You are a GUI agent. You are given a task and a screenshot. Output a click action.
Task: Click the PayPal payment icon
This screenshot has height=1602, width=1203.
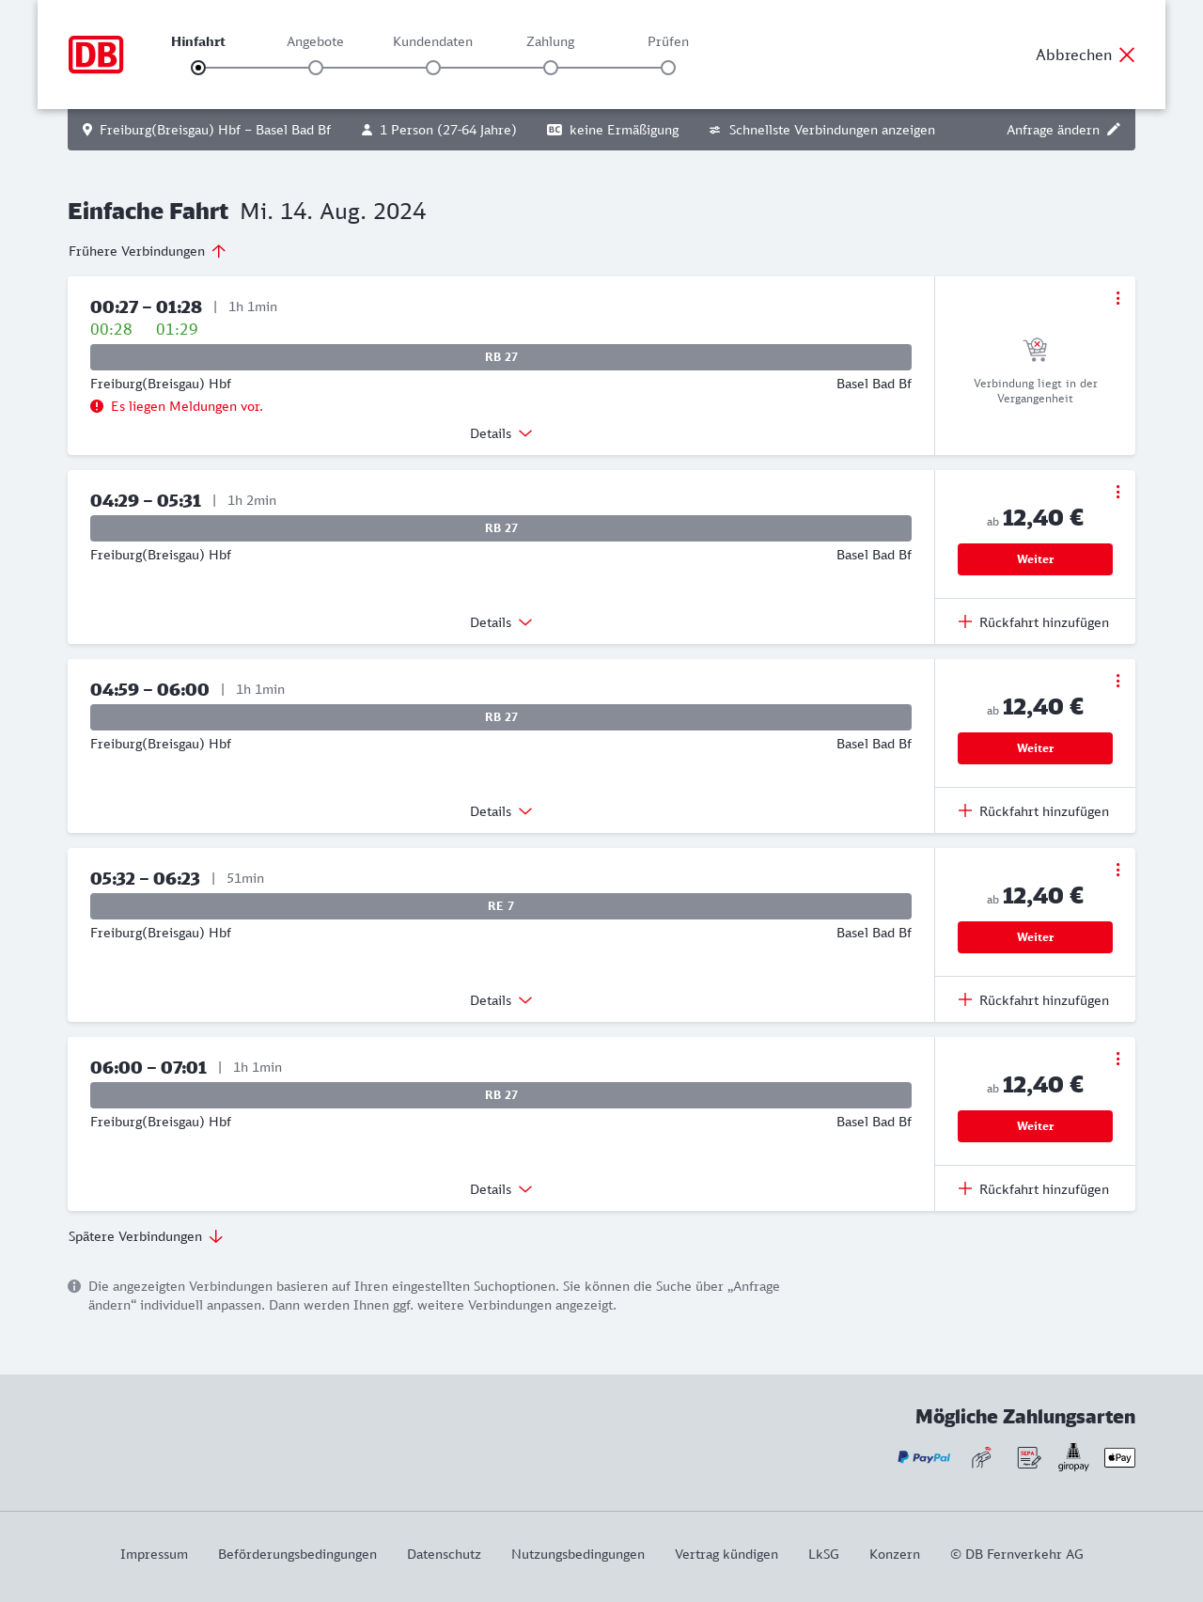coord(924,1457)
